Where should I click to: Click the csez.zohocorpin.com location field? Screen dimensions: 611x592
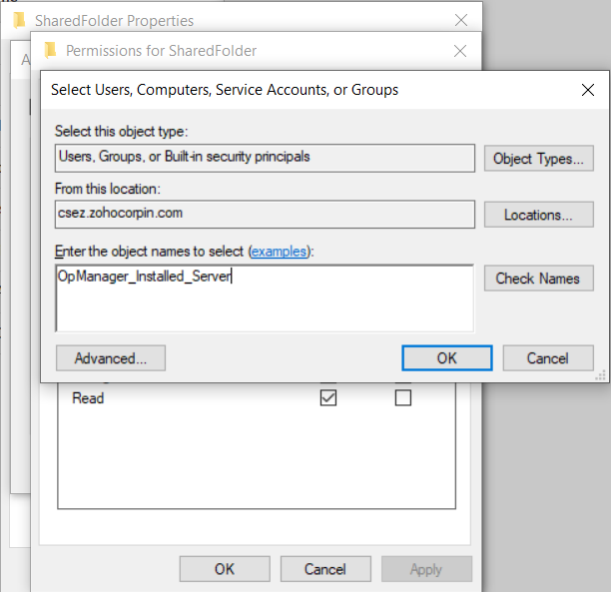[265, 213]
